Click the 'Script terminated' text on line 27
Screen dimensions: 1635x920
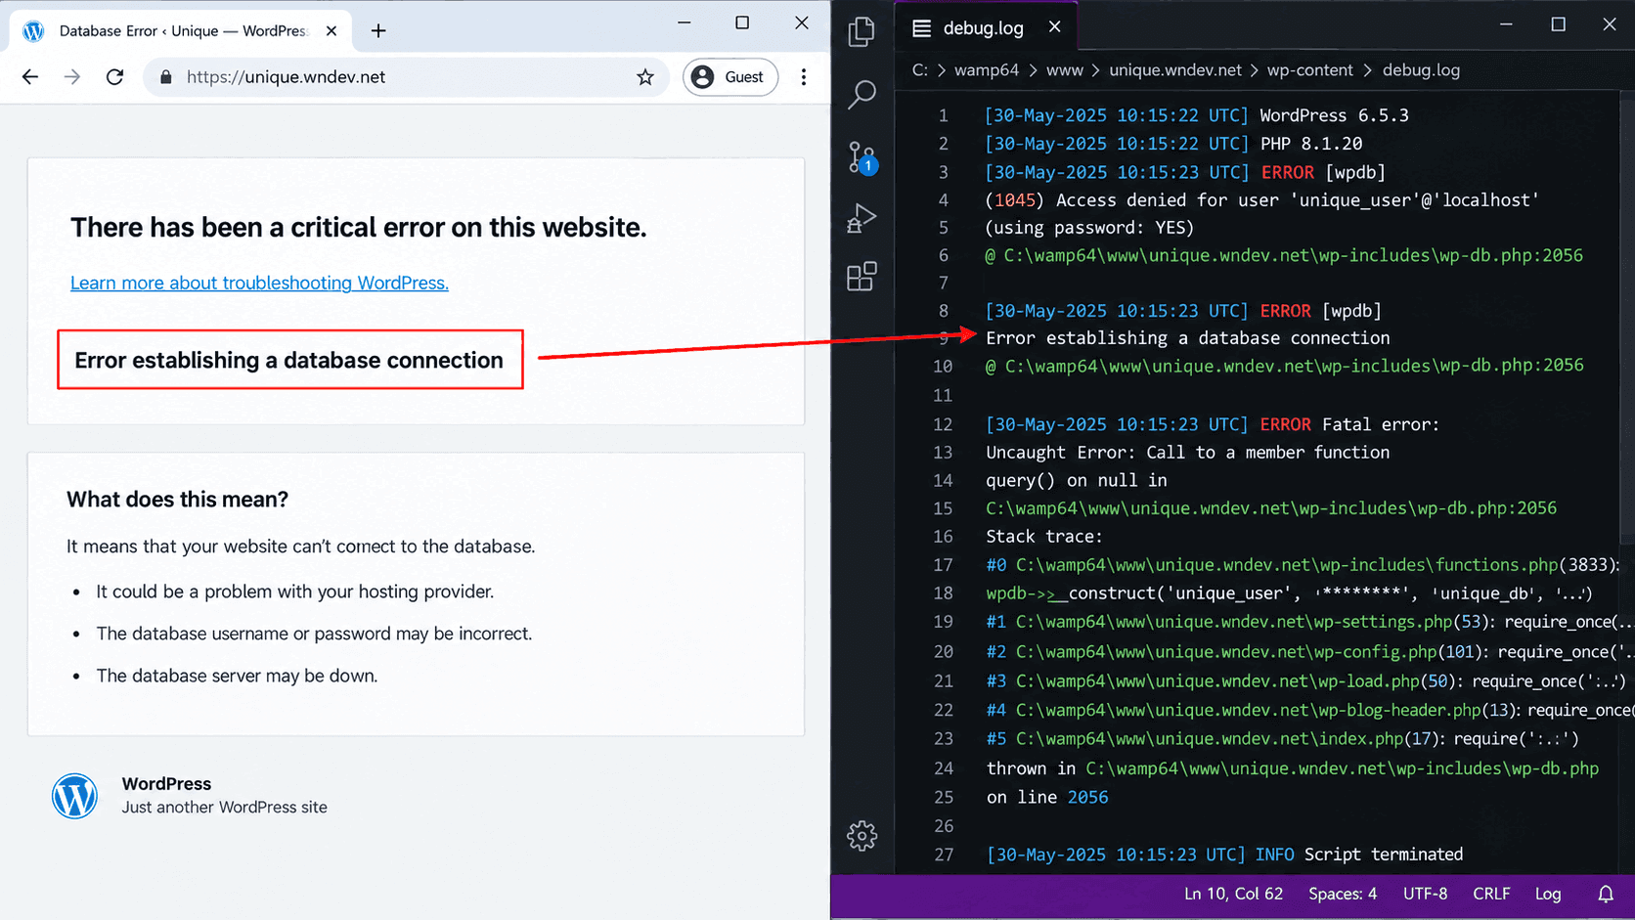click(x=1384, y=854)
